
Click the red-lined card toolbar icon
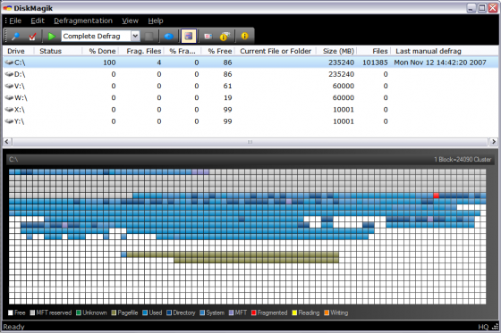pos(208,36)
